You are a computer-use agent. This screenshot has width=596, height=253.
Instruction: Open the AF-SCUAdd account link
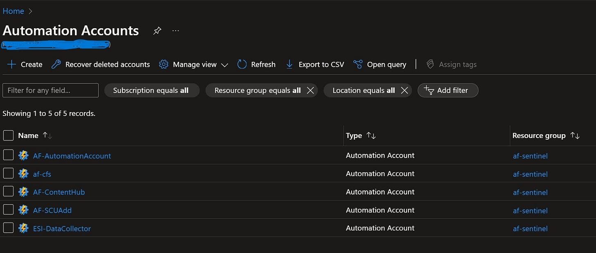tap(52, 210)
